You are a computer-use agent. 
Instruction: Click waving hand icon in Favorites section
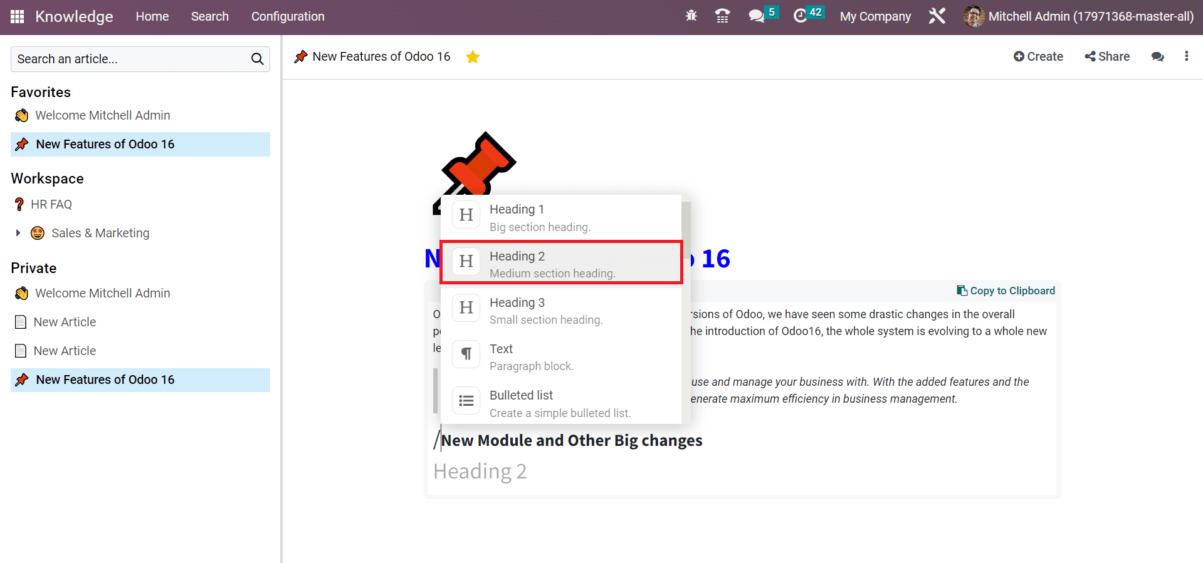(22, 115)
